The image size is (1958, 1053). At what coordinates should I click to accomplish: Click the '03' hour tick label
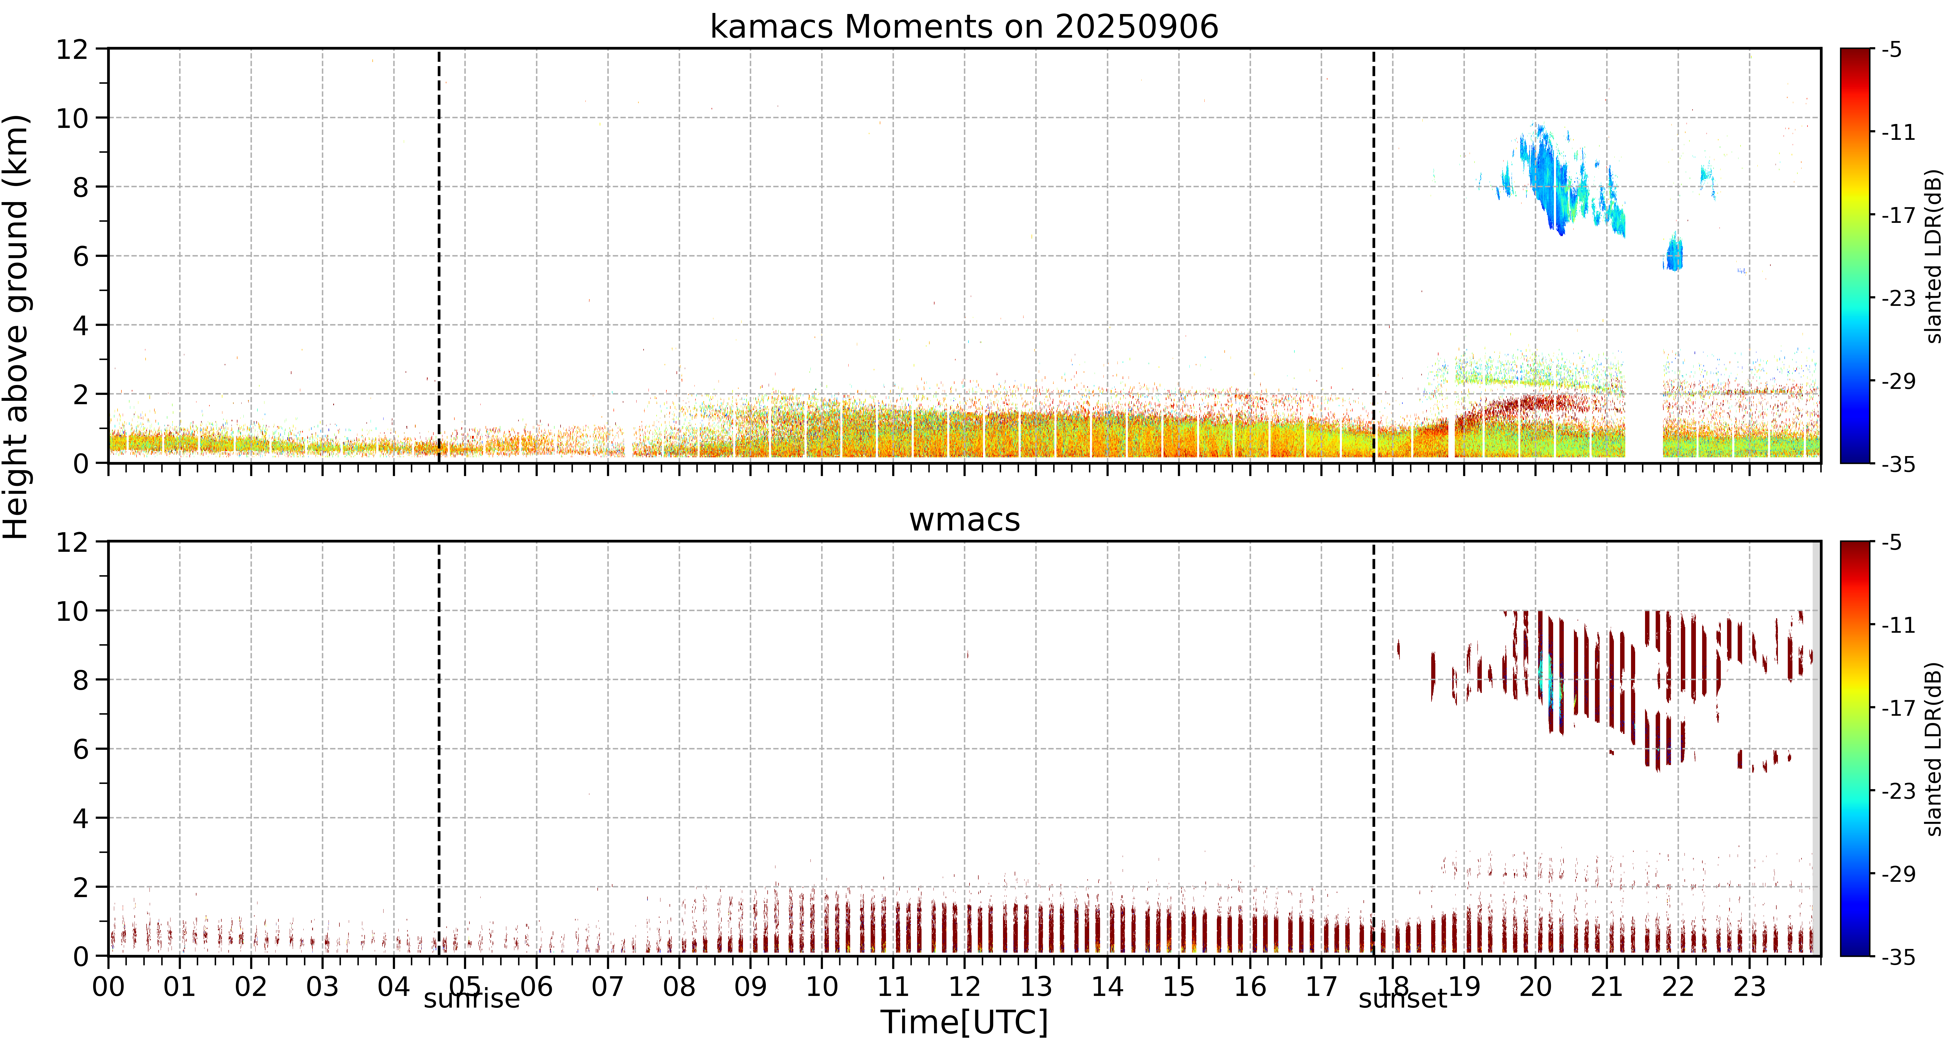[x=322, y=987]
